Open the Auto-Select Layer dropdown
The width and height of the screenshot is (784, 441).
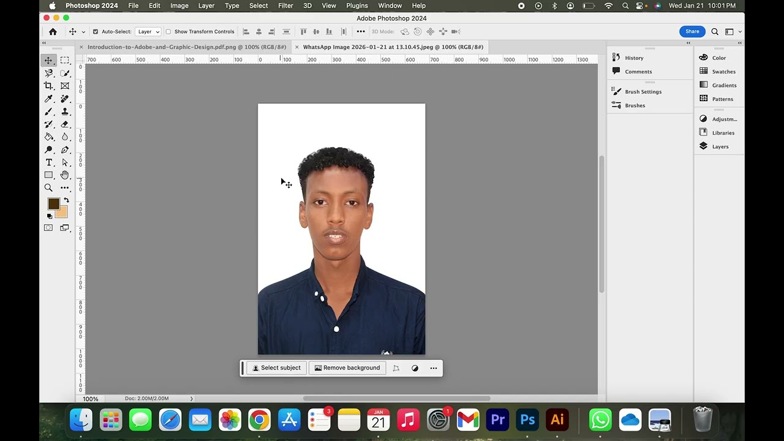pos(148,31)
